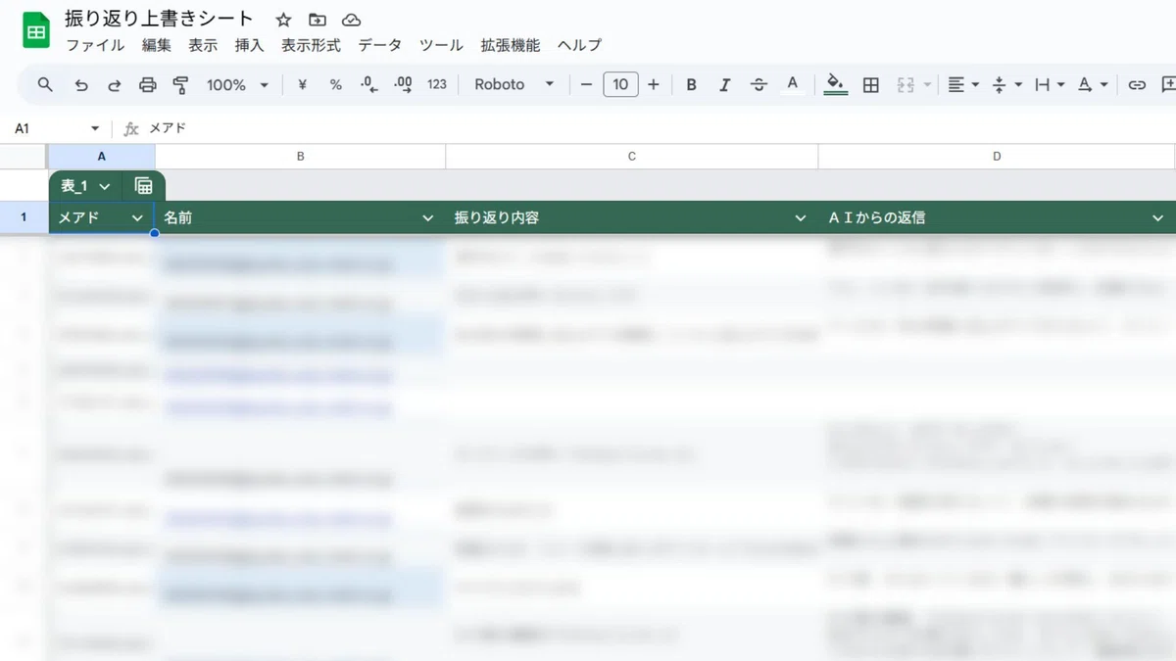1176x661 pixels.
Task: Print the spreadsheet
Action: pyautogui.click(x=148, y=85)
